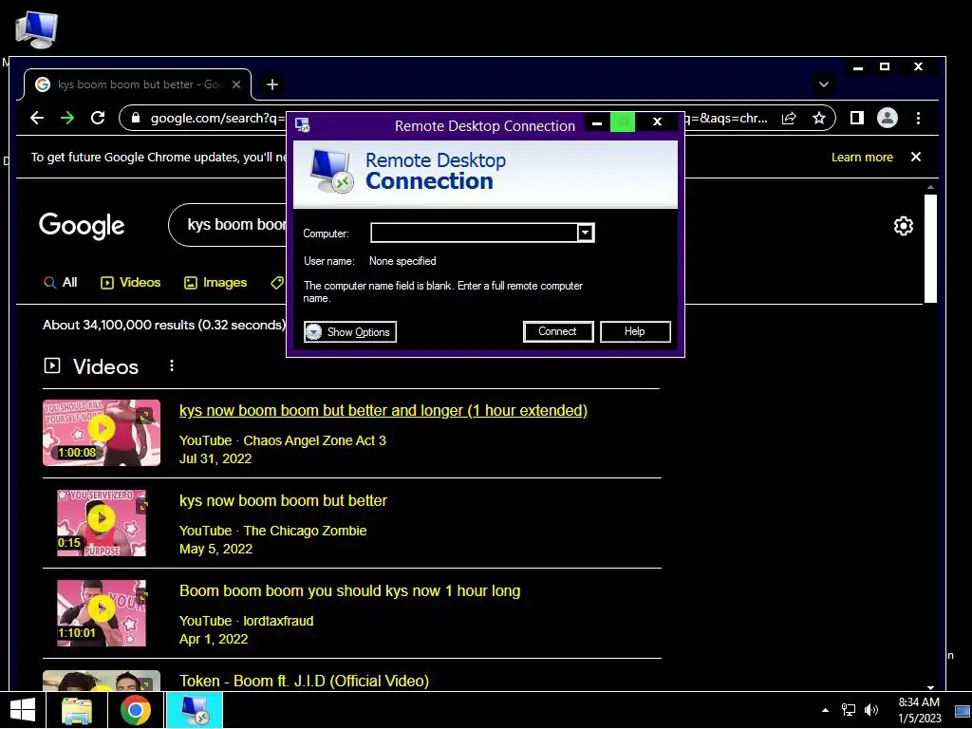Switch to the Images search tab
The image size is (972, 729).
point(215,282)
